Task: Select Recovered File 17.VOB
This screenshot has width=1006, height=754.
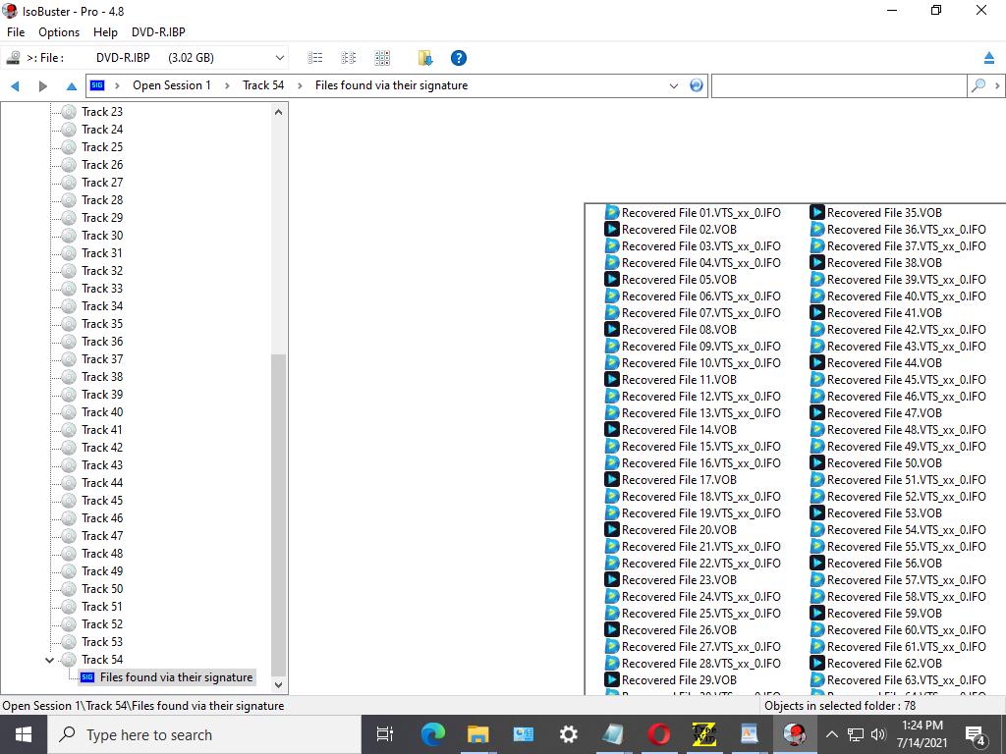Action: pos(679,479)
